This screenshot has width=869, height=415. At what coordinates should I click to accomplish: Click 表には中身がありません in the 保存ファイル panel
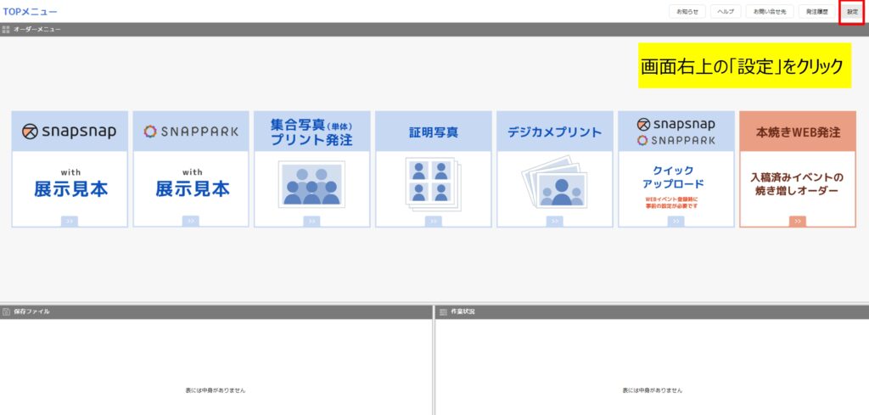pos(215,390)
